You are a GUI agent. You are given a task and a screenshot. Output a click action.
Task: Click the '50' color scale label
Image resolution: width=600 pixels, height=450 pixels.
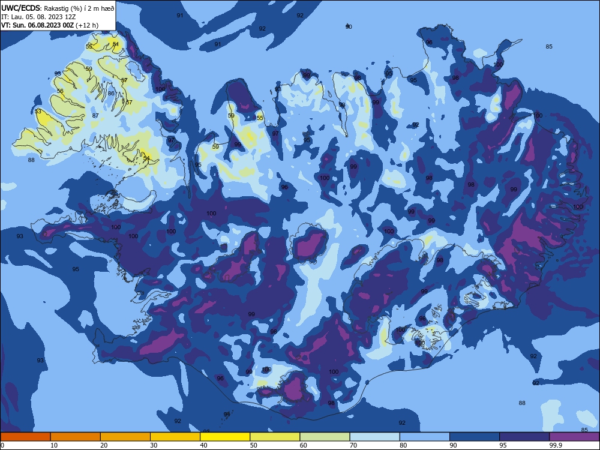click(x=254, y=445)
